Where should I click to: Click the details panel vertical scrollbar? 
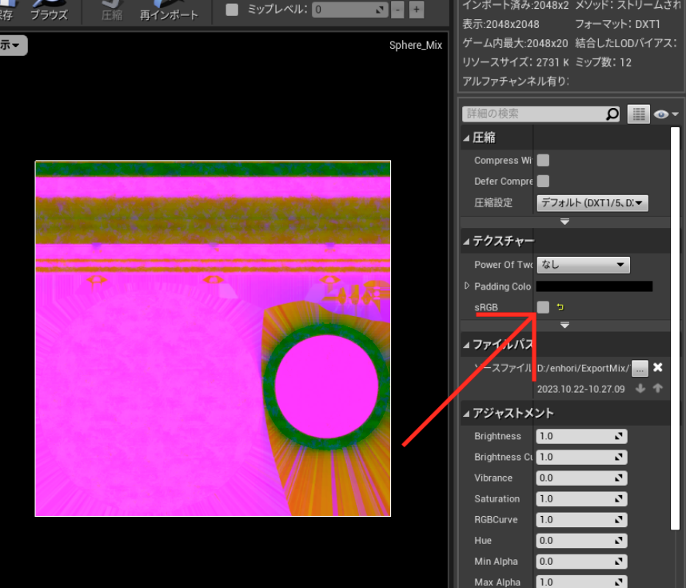pyautogui.click(x=675, y=328)
